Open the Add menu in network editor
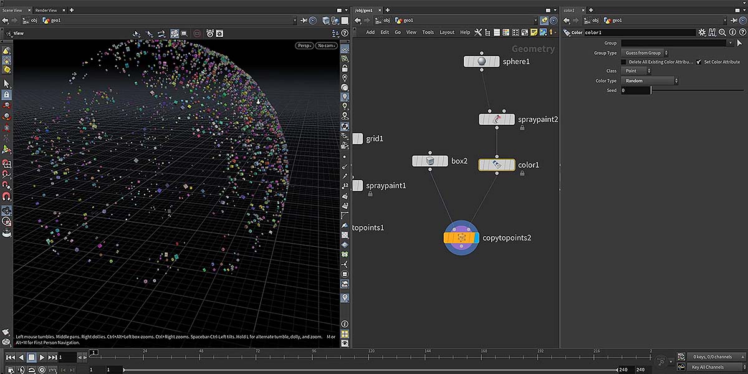The height and width of the screenshot is (374, 748). (370, 32)
